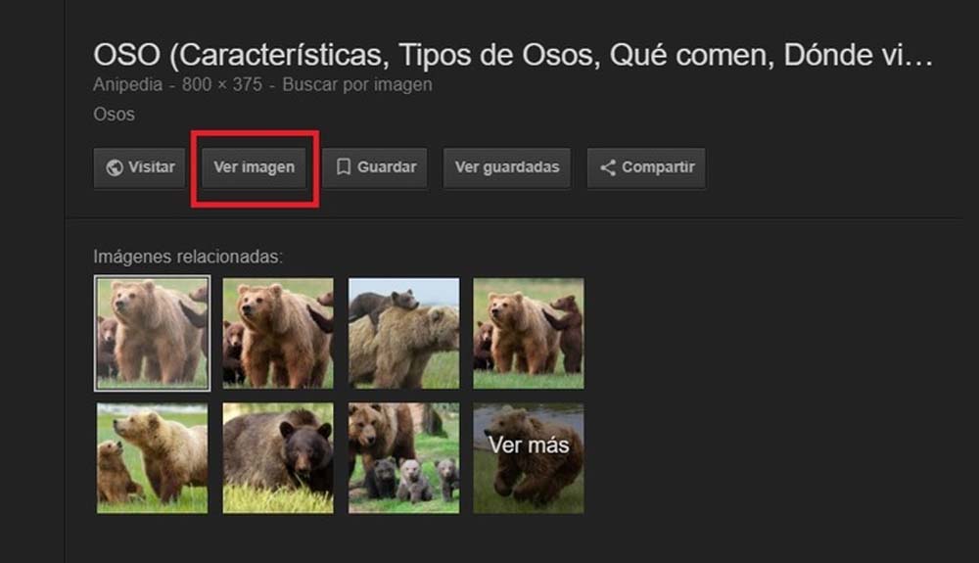Click the Ver más thumbnail
The image size is (979, 563).
pos(529,458)
